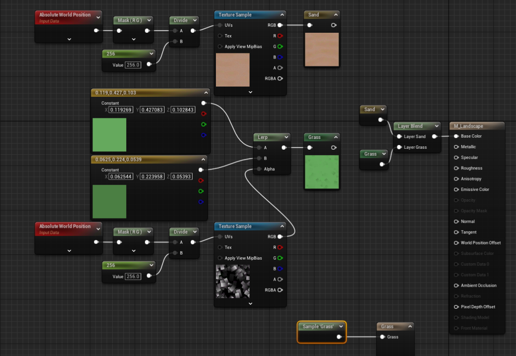Click Pixel Depth Offset pin on M_Landscape
This screenshot has width=516, height=356.
coord(457,306)
